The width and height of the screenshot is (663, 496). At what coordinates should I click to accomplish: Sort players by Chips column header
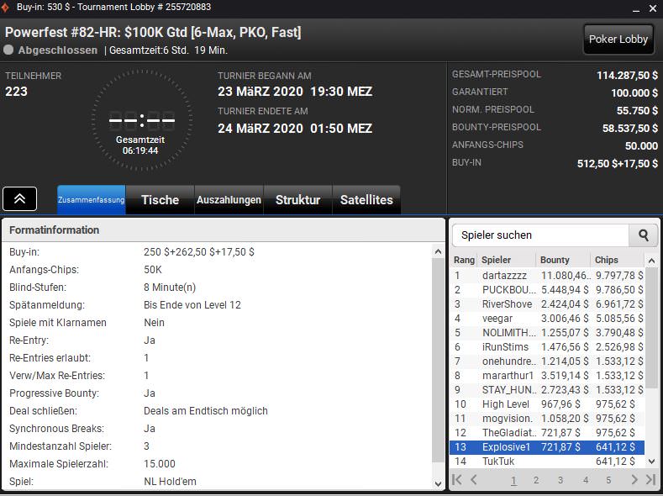coord(606,260)
